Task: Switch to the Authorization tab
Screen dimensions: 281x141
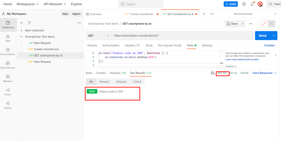Action: (x=111, y=45)
